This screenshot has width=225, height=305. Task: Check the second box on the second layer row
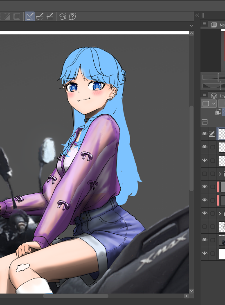(213, 147)
